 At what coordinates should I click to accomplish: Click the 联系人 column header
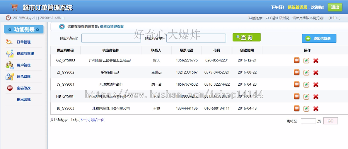156,50
